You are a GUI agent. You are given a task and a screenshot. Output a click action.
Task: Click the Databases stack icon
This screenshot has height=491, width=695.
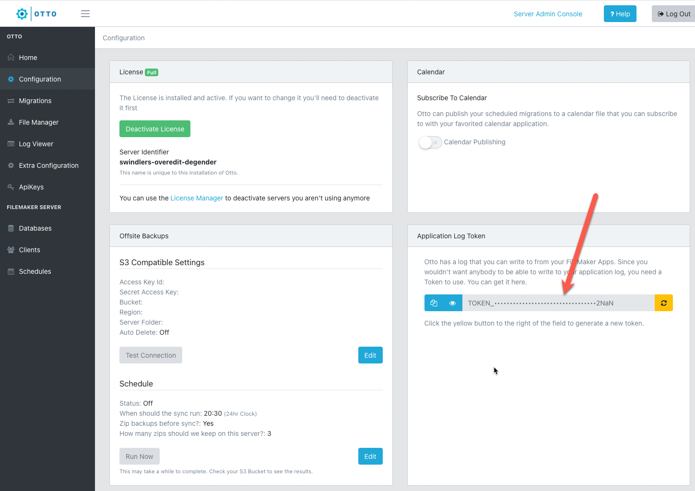(x=11, y=228)
